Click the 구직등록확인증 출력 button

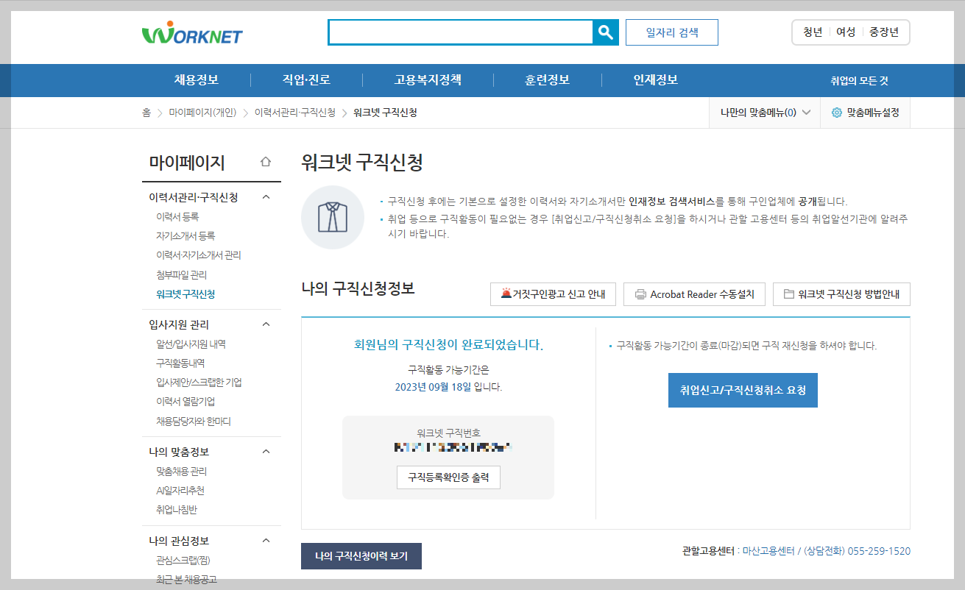pos(448,477)
